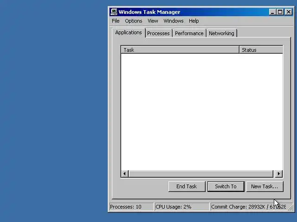Click the horizontal scrollbar track

point(201,174)
